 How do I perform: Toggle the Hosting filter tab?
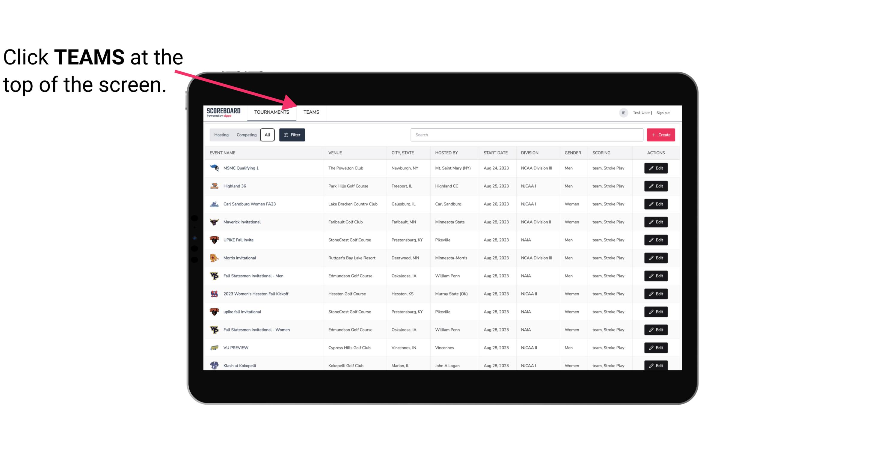221,135
